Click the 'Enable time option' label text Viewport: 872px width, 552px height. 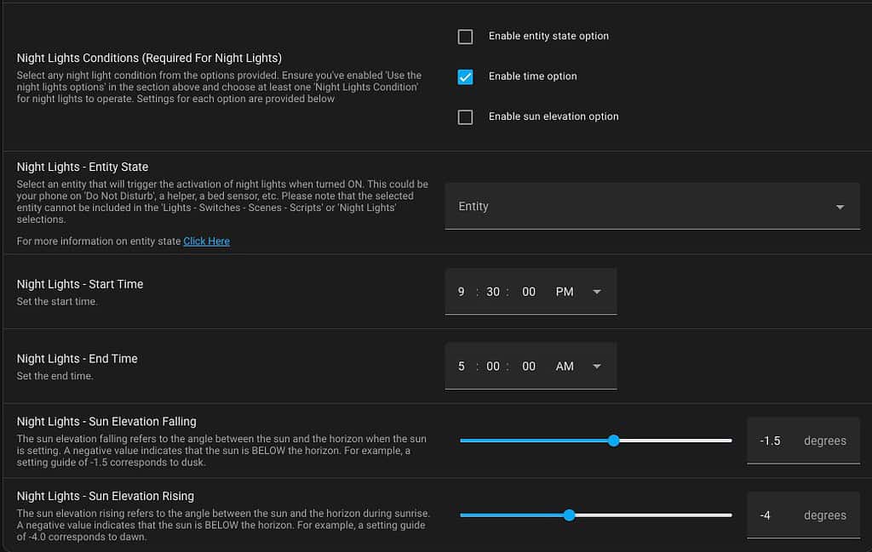[x=532, y=76]
